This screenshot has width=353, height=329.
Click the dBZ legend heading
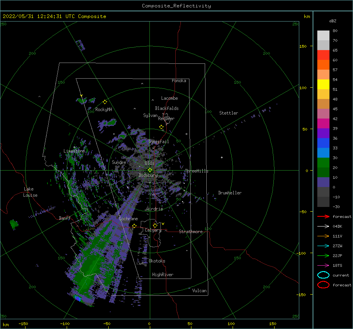point(333,21)
